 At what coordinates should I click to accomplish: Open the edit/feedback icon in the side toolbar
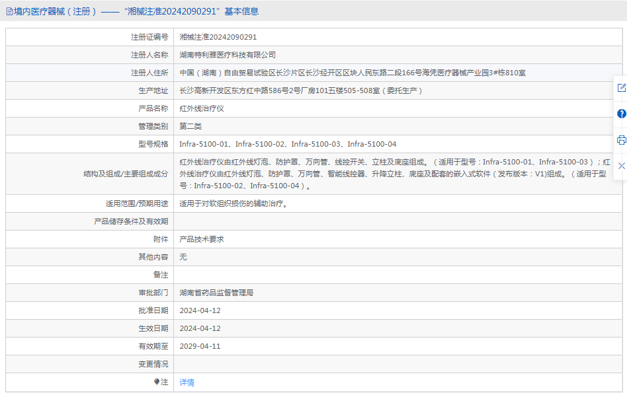[622, 88]
